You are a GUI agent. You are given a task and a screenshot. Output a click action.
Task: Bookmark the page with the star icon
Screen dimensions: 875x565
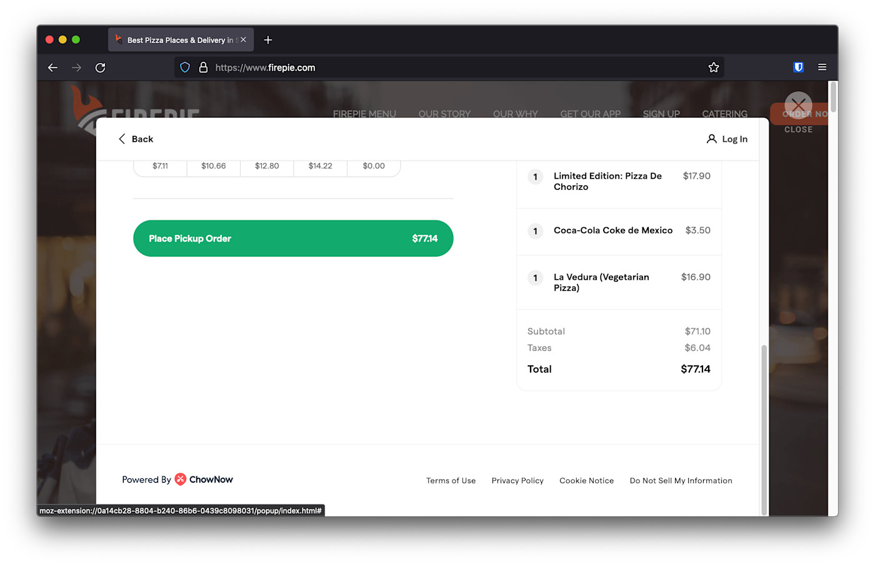click(x=713, y=67)
